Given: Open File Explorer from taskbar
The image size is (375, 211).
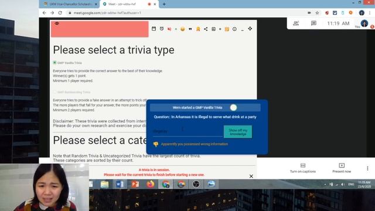Looking at the screenshot, I should [104, 184].
